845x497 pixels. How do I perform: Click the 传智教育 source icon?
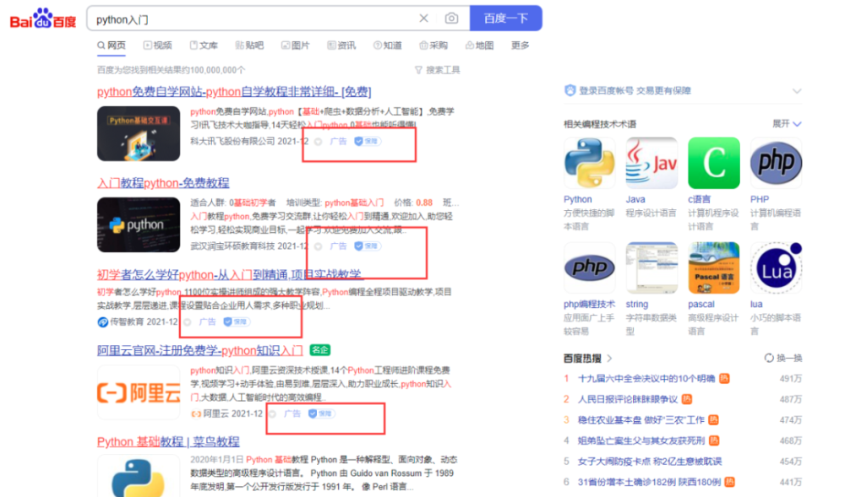coord(102,322)
